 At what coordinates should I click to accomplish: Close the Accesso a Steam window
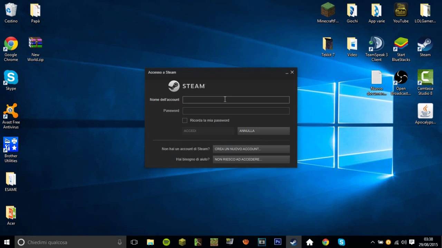(292, 72)
